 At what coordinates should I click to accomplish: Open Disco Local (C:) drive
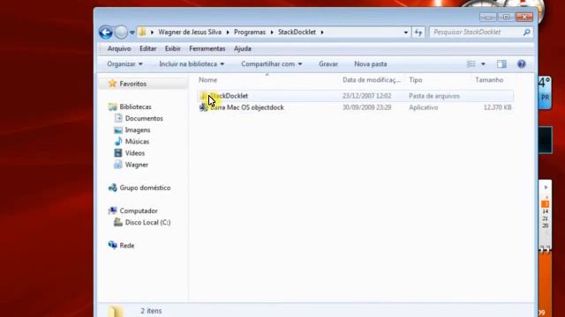(147, 223)
